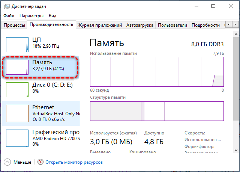Image resolution: width=240 pixels, height=172 pixels.
Task: Close the Диспетчер задач window
Action: [x=231, y=6]
